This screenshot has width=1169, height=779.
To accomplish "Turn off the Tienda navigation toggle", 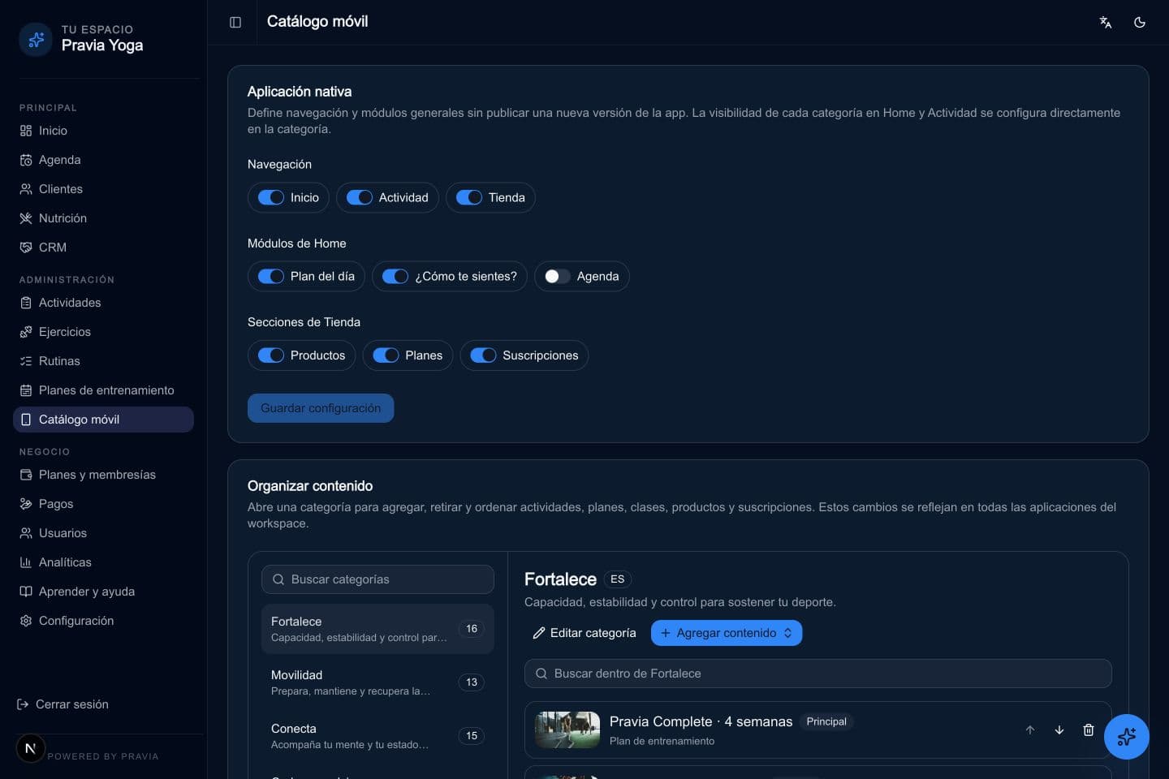I will pos(469,197).
